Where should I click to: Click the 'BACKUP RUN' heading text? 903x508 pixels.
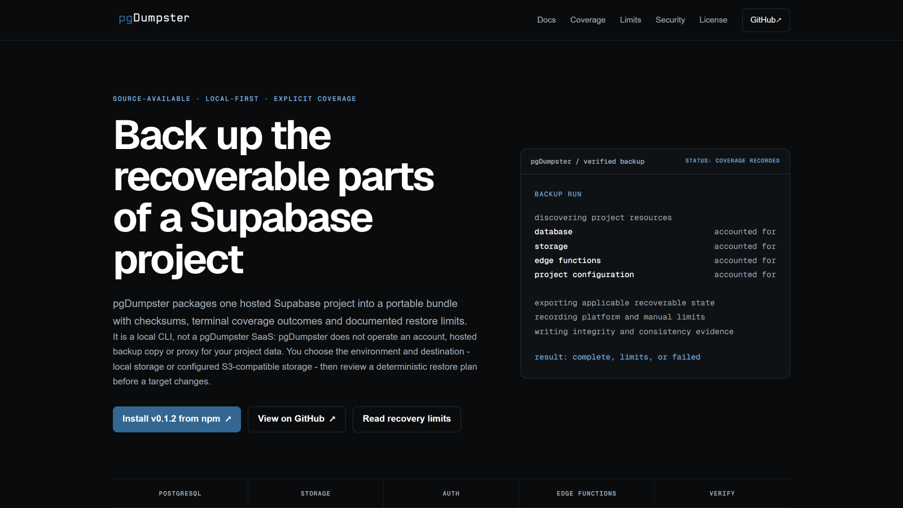pyautogui.click(x=558, y=194)
